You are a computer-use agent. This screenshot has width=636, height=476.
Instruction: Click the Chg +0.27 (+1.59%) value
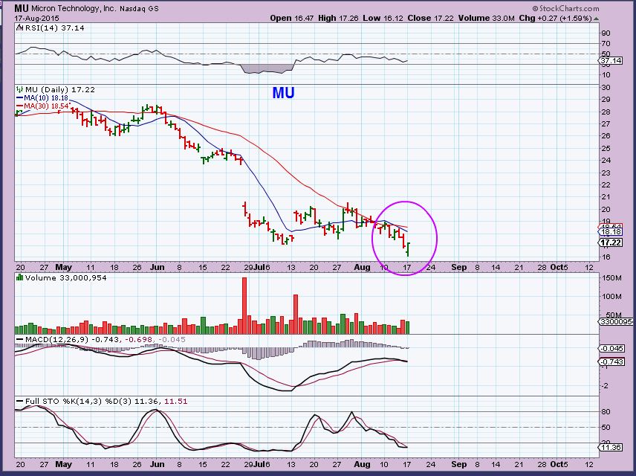(x=555, y=18)
